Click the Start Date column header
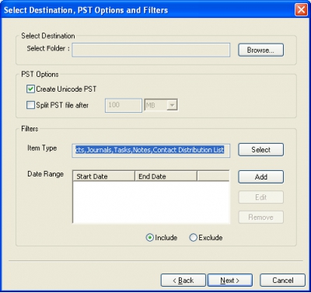 point(103,176)
